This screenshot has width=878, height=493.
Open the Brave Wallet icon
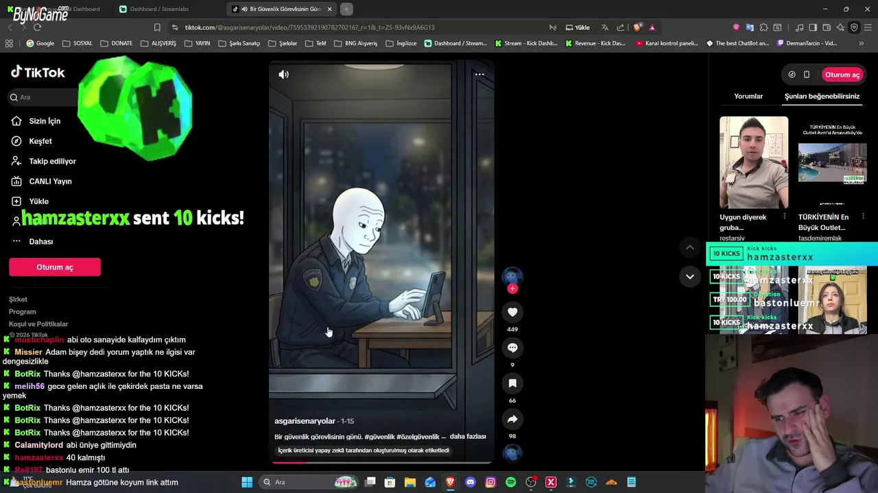[x=827, y=27]
